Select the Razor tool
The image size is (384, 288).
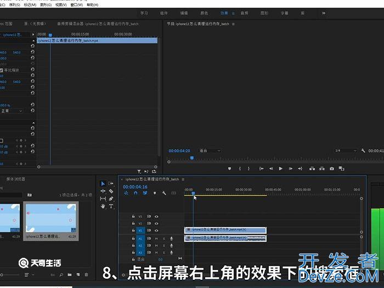pyautogui.click(x=111, y=191)
